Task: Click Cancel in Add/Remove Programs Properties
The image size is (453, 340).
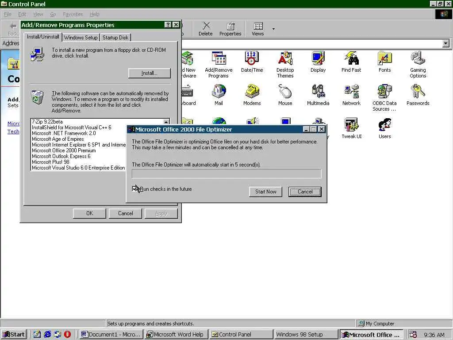Action: click(125, 213)
